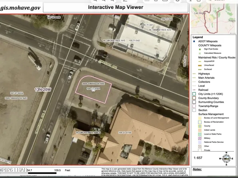This screenshot has height=178, width=238.
Task: Click parcel number 109-23-078A
Action: tap(93, 89)
